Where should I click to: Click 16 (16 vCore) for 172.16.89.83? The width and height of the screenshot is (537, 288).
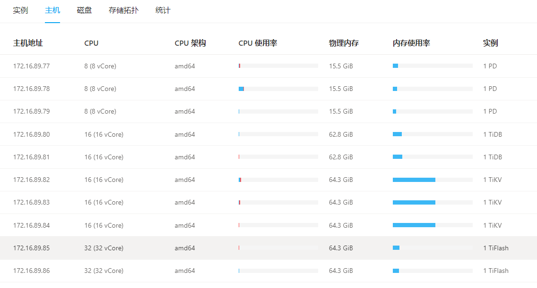(104, 202)
